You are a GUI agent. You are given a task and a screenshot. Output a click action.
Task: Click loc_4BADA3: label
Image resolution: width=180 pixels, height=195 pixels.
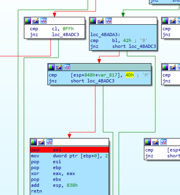point(105,34)
